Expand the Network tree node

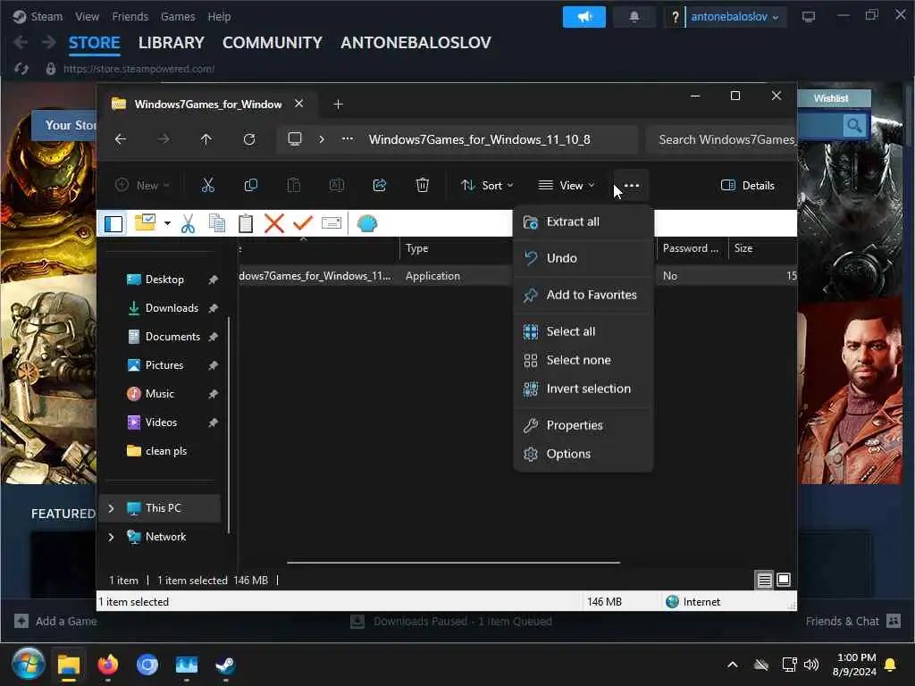tap(111, 537)
